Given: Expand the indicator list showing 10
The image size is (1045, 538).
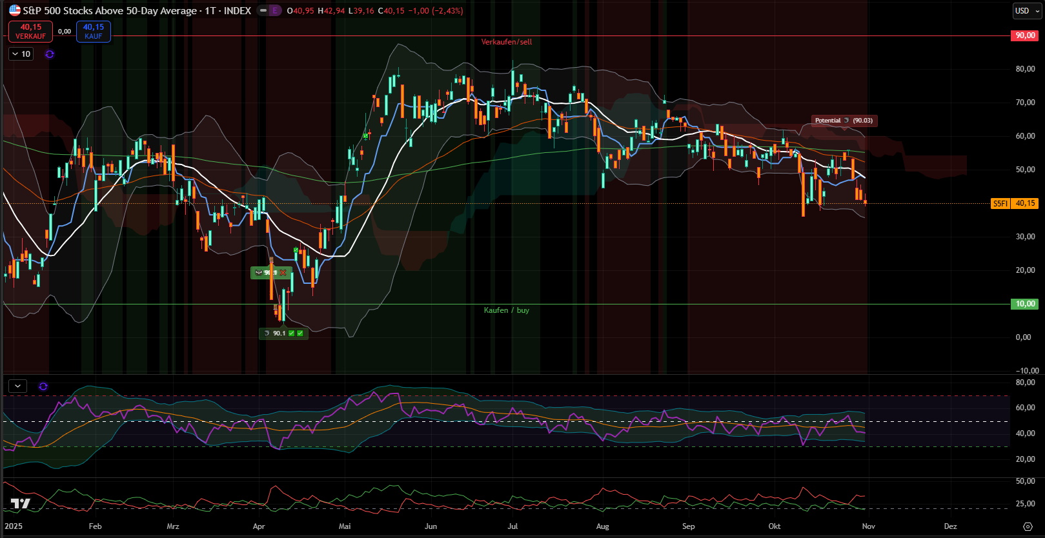Looking at the screenshot, I should (21, 54).
